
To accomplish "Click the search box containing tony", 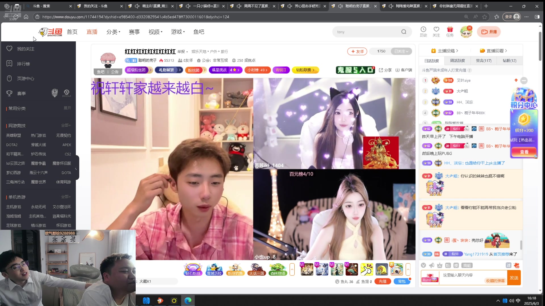I will [372, 32].
